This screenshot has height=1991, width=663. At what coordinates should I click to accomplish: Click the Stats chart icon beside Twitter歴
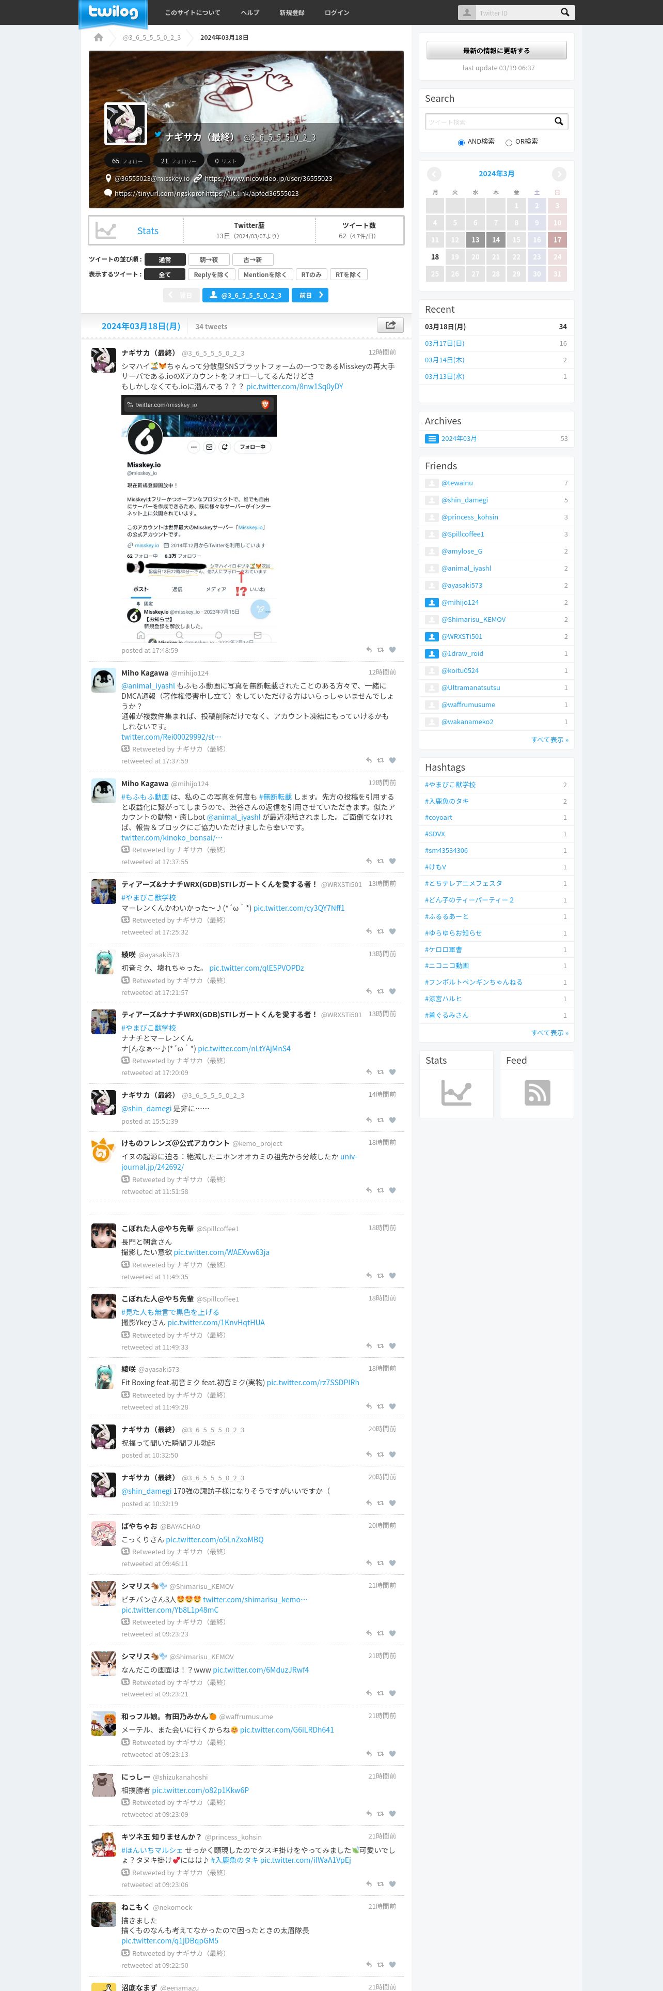pyautogui.click(x=106, y=231)
